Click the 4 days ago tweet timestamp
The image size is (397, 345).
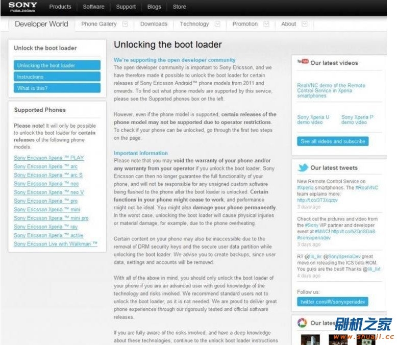coord(309,276)
